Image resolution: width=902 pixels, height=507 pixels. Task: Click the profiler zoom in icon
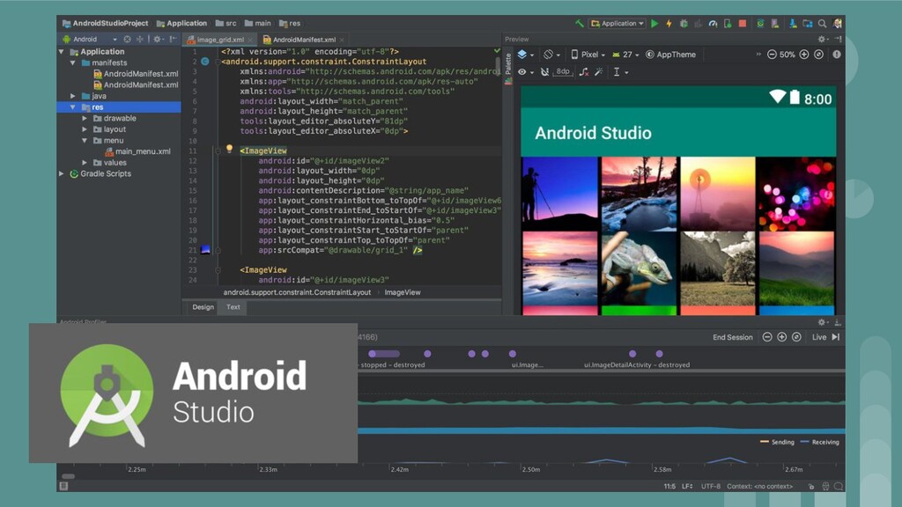[x=782, y=337]
